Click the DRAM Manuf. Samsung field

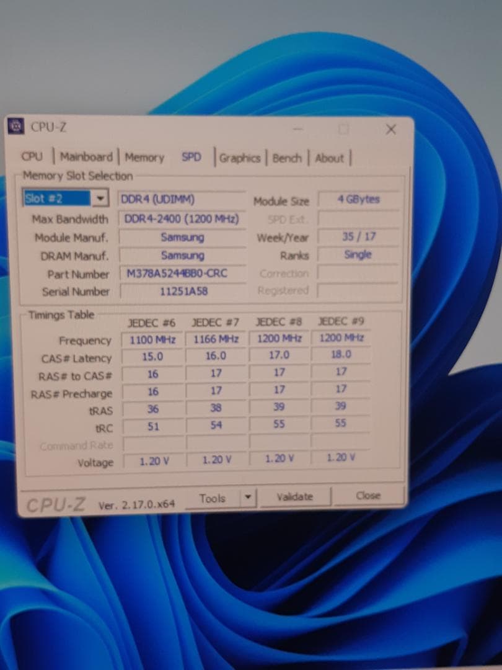pyautogui.click(x=182, y=255)
